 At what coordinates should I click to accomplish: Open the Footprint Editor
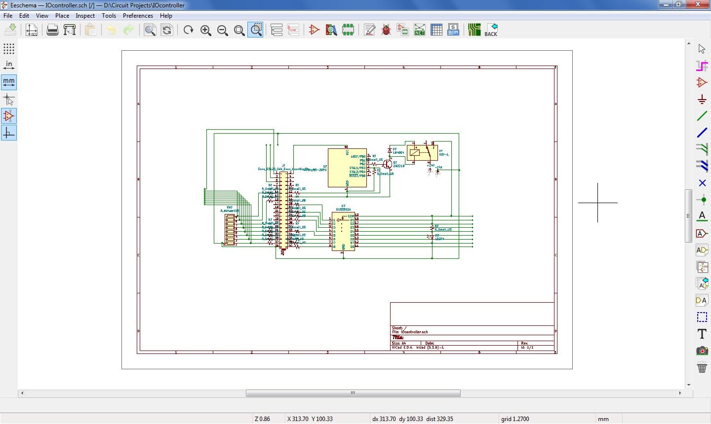pos(348,30)
